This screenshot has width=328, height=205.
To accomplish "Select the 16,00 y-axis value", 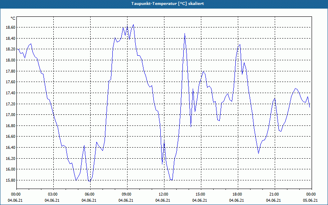I will click(x=11, y=169).
